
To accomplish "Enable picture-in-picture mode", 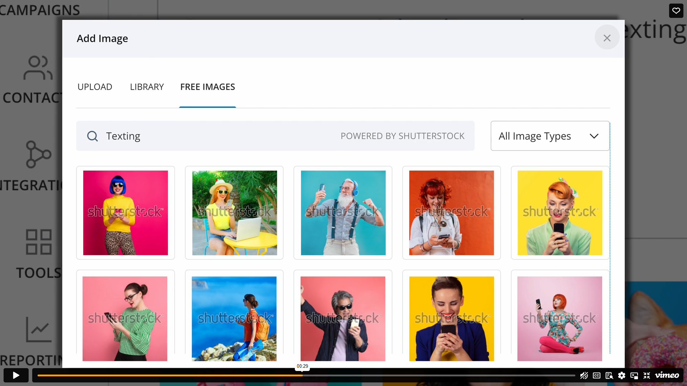I will (x=634, y=375).
